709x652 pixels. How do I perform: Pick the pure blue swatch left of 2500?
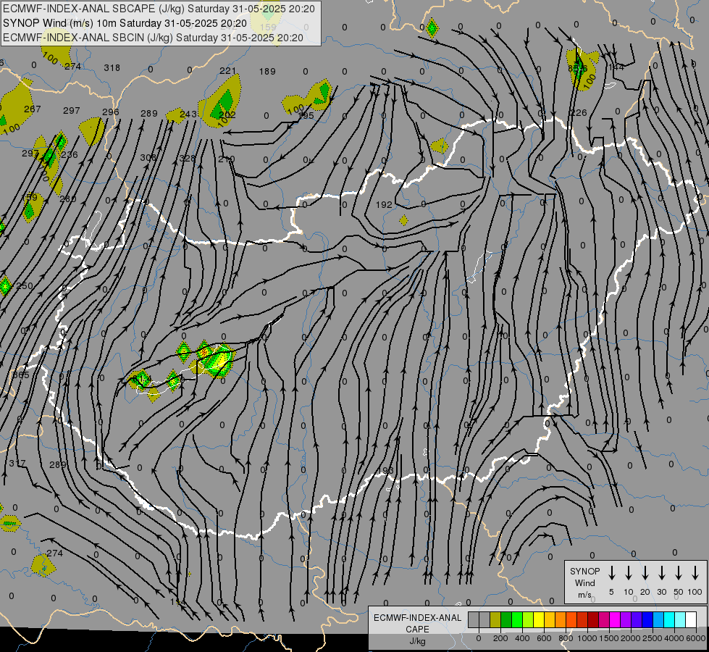pyautogui.click(x=647, y=620)
